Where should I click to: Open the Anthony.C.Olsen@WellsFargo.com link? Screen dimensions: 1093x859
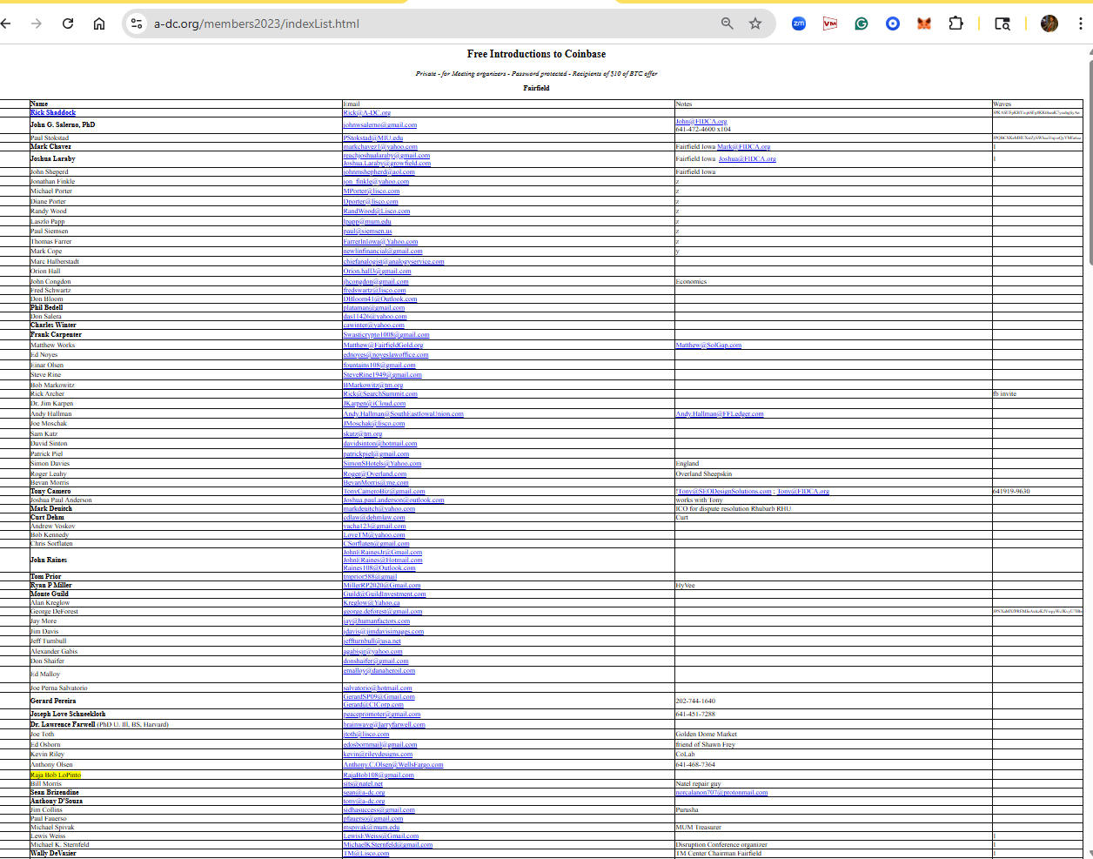click(x=392, y=764)
